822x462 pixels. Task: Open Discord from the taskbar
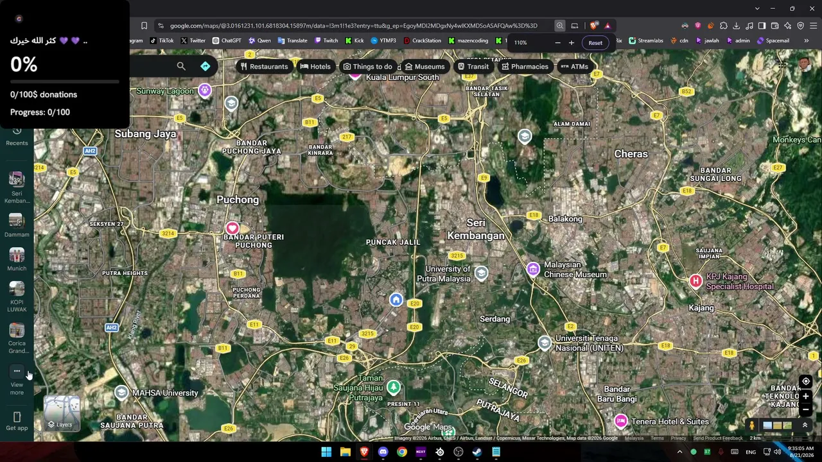(x=383, y=452)
